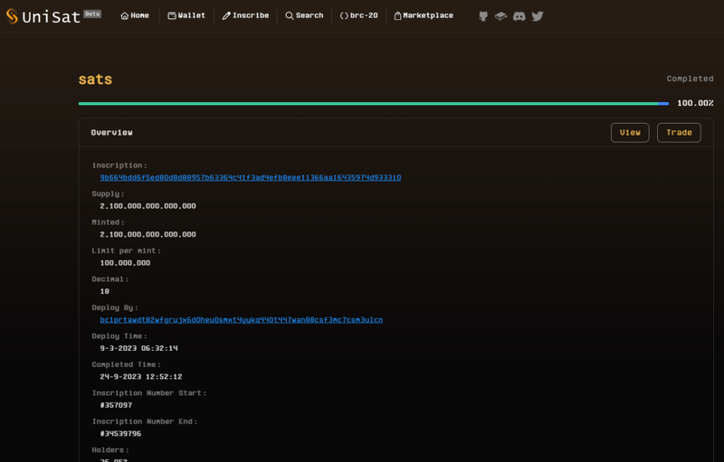The width and height of the screenshot is (724, 462).
Task: Select the limit per mint value 100,000,000
Action: click(125, 263)
